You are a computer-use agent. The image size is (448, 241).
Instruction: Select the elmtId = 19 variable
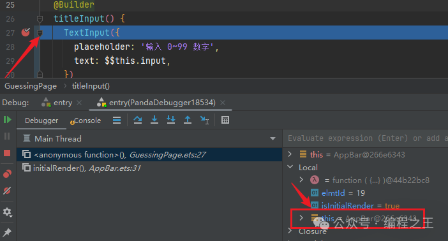click(x=338, y=193)
